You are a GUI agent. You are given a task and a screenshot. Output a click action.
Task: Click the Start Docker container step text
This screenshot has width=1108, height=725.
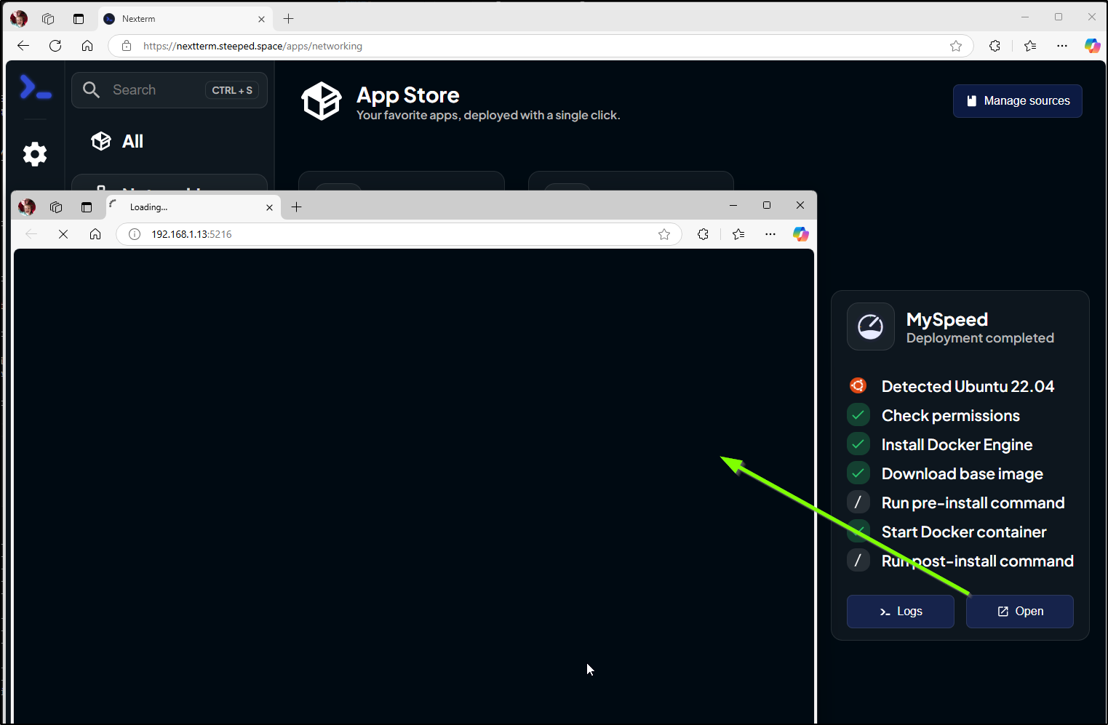[964, 532]
